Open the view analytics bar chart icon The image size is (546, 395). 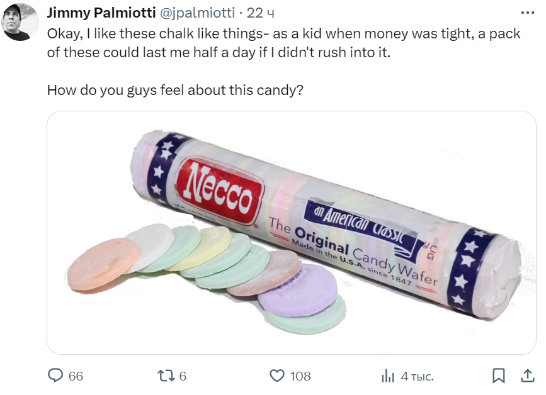387,376
